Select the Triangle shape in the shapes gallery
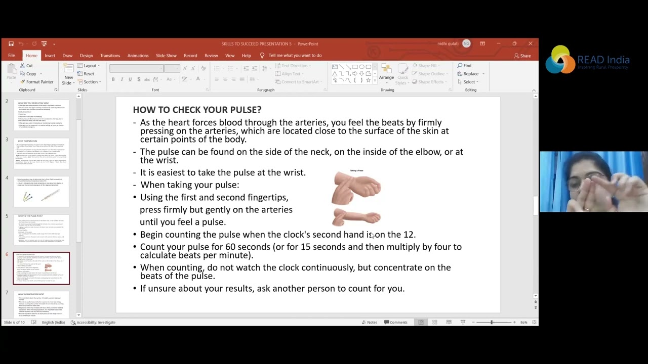This screenshot has height=364, width=648. [335, 74]
